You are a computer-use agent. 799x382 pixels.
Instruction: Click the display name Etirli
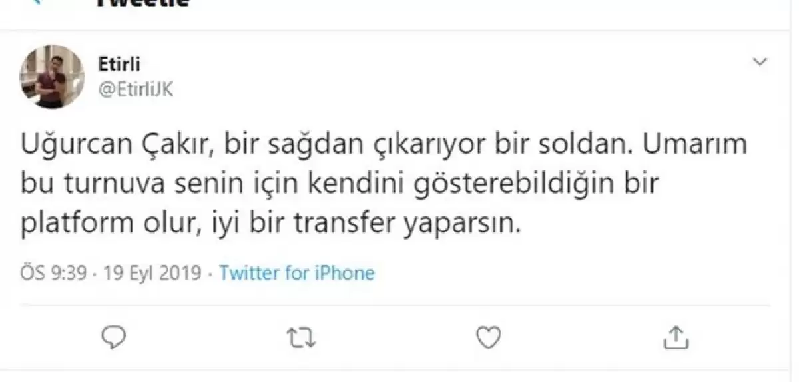pyautogui.click(x=120, y=65)
